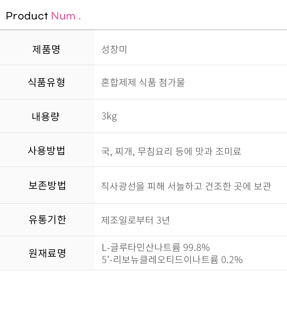This screenshot has width=287, height=312.
Task: Click the shelf life value 제조일로부터 3년
Action: coord(136,220)
